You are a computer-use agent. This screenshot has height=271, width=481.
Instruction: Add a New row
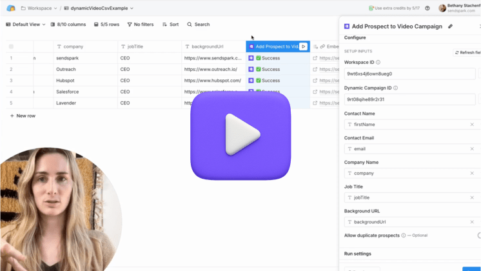click(x=23, y=115)
